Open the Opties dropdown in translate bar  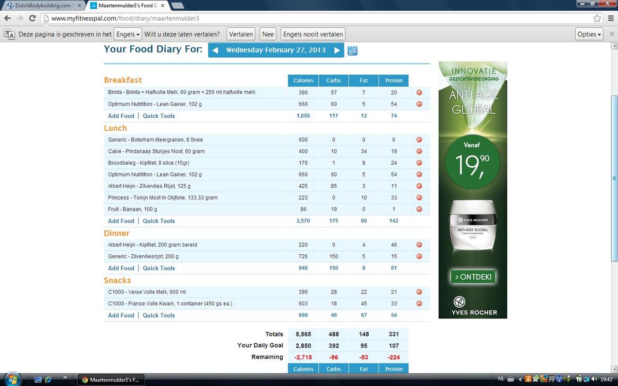coord(589,34)
